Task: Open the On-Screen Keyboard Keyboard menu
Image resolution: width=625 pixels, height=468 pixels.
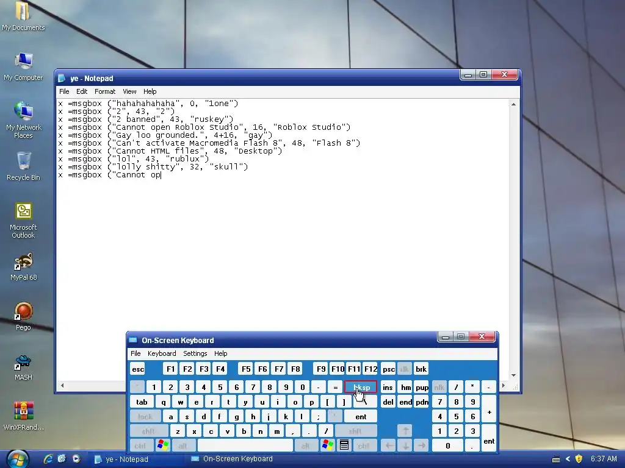Action: 162,353
